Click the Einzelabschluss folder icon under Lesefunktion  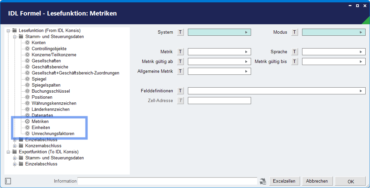(21, 139)
